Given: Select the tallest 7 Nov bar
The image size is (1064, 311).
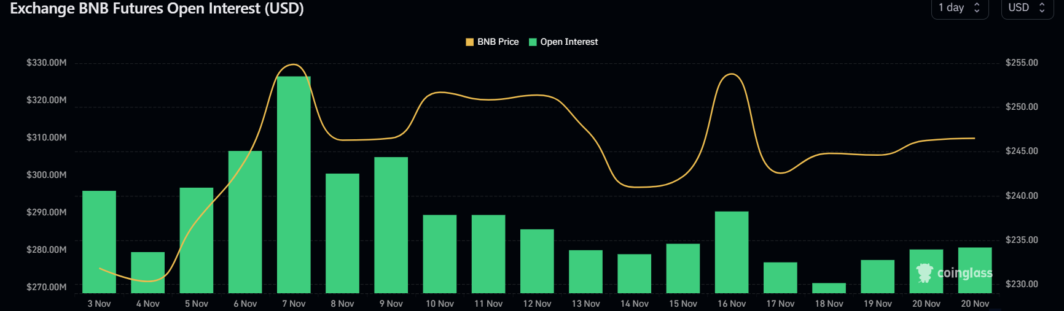Looking at the screenshot, I should [294, 185].
